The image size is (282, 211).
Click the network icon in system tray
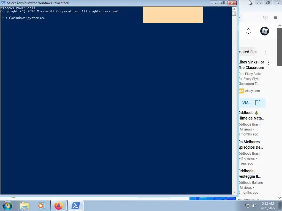coord(248,206)
